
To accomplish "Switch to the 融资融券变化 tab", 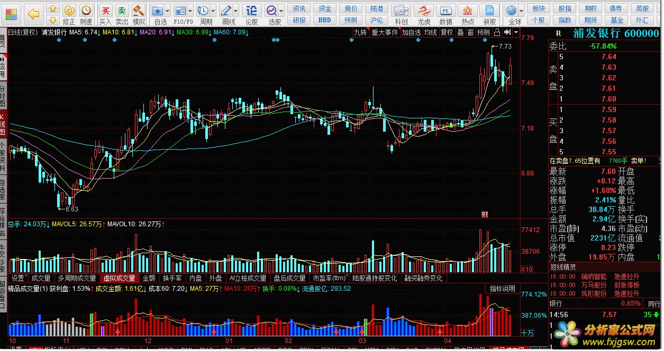I will [424, 278].
